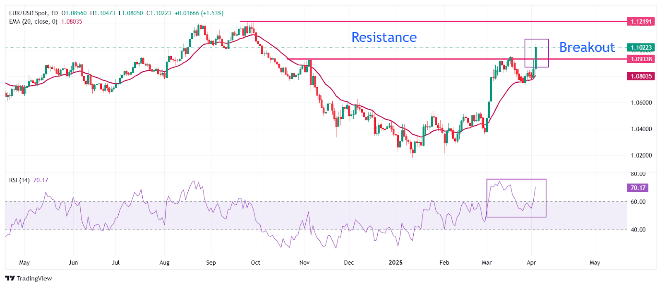Click the purple 70.17 RSI value label

(638, 188)
